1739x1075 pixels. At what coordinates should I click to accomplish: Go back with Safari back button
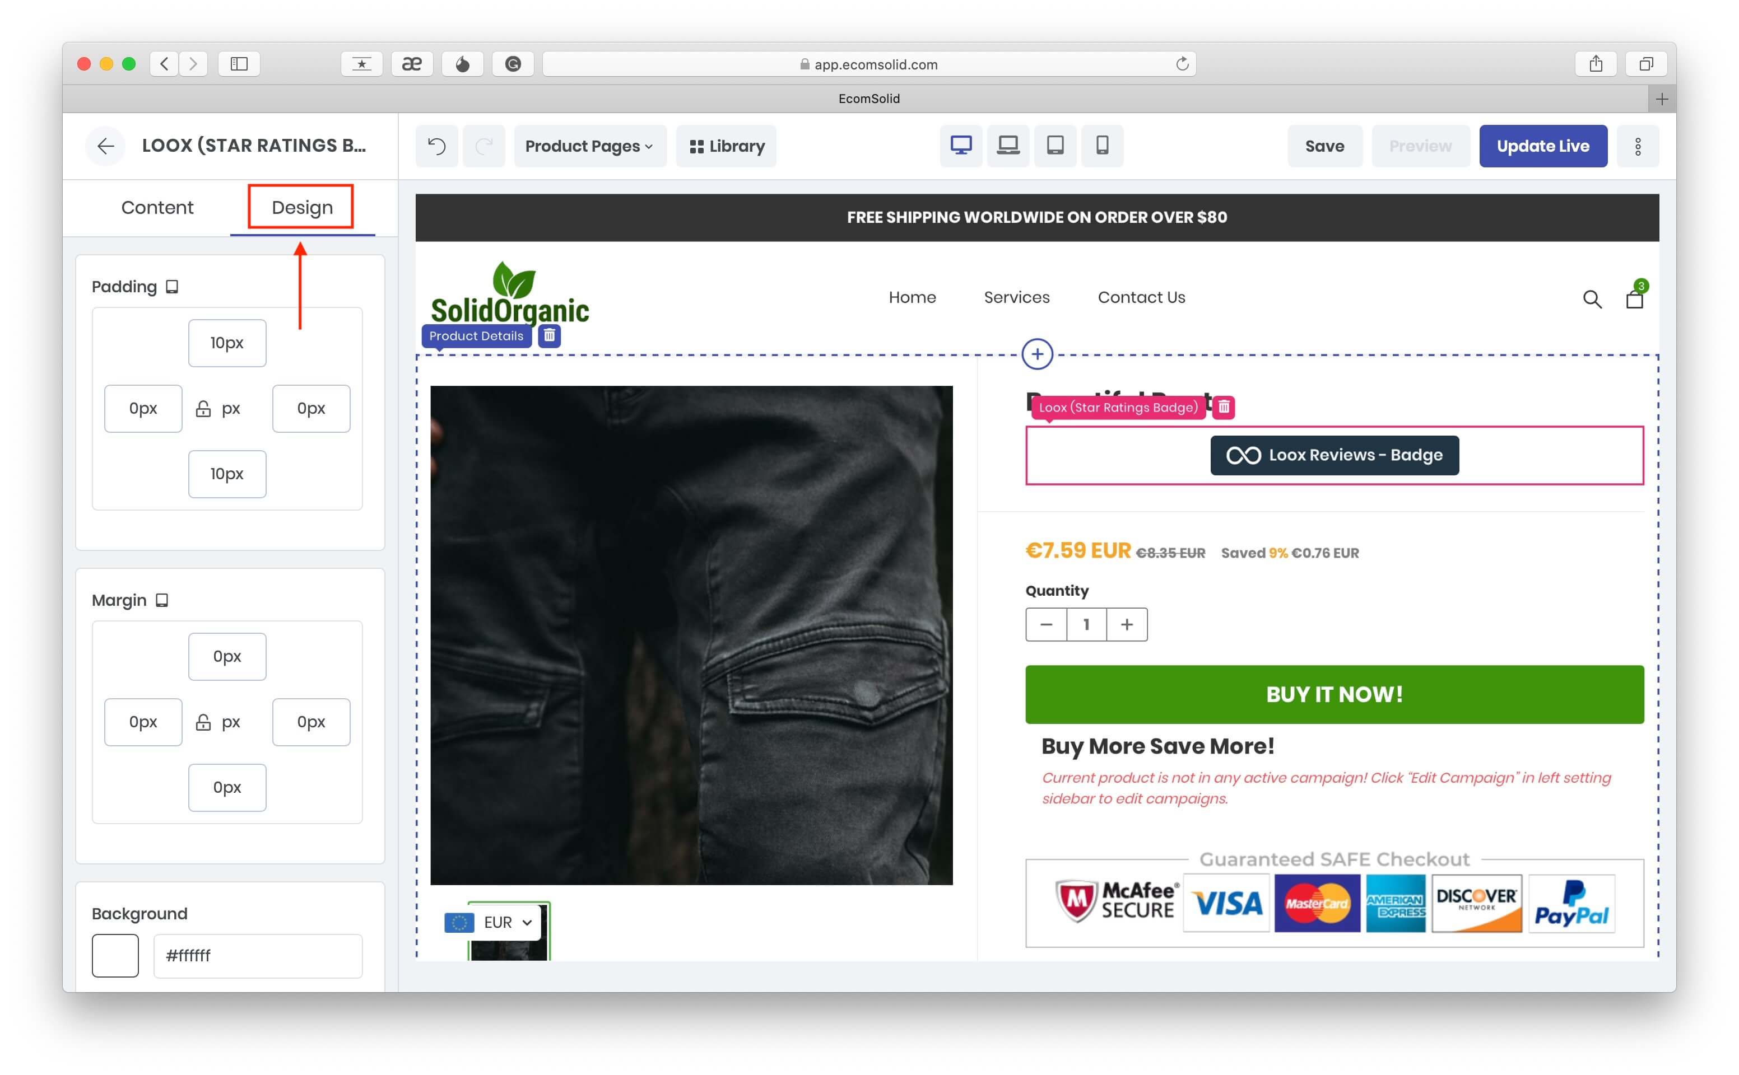(x=164, y=64)
